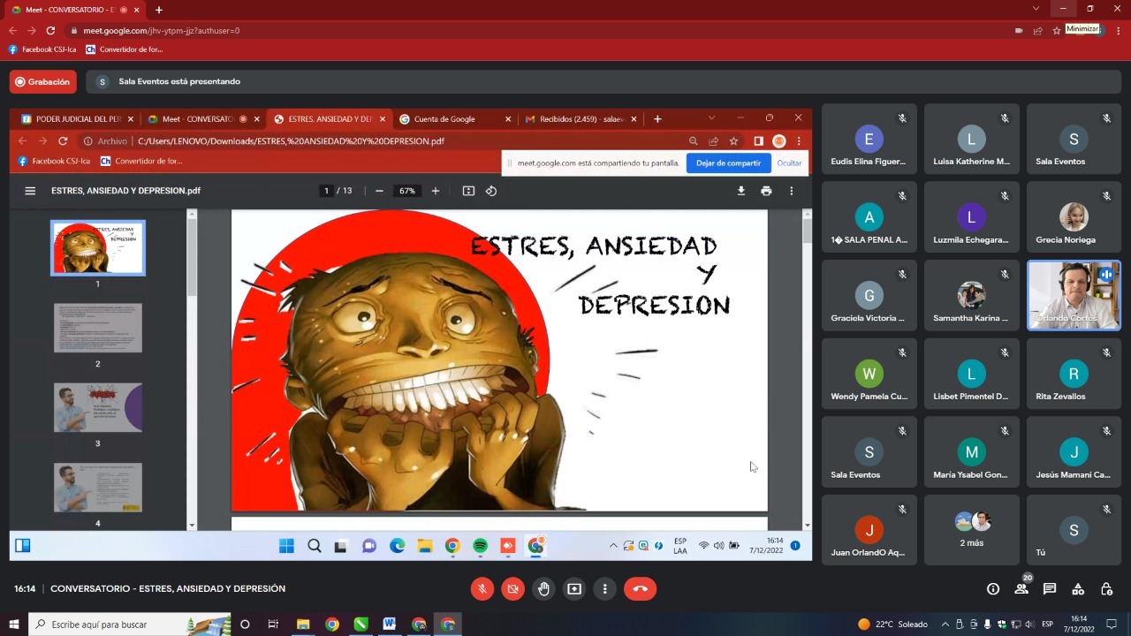Zoom in the PDF with plus button
This screenshot has width=1131, height=636.
click(435, 191)
